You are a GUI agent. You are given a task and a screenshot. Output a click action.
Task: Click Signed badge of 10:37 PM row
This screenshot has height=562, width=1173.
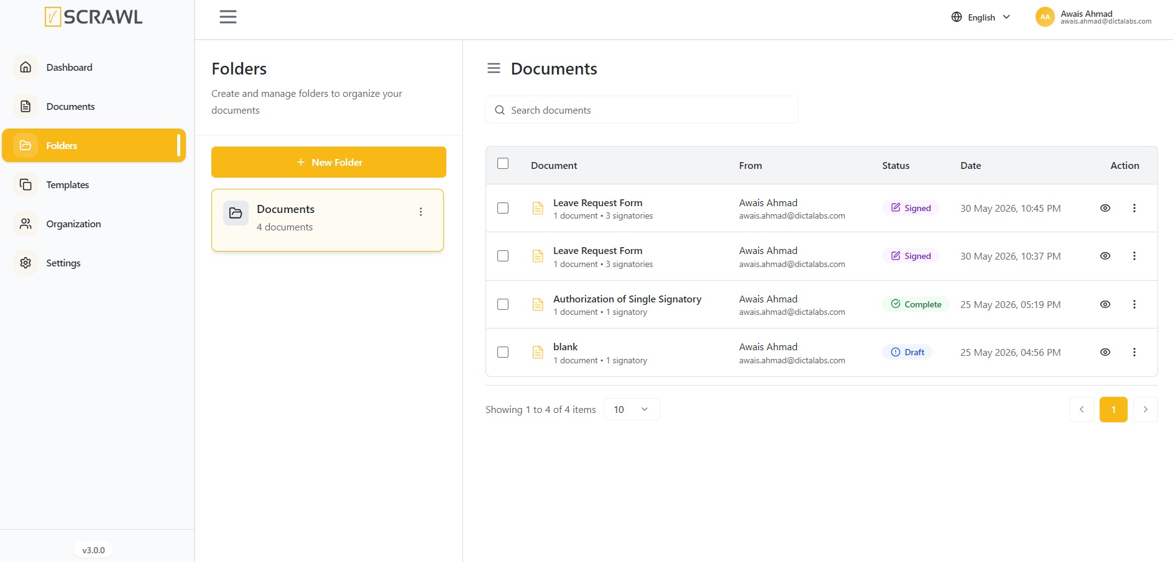point(911,256)
